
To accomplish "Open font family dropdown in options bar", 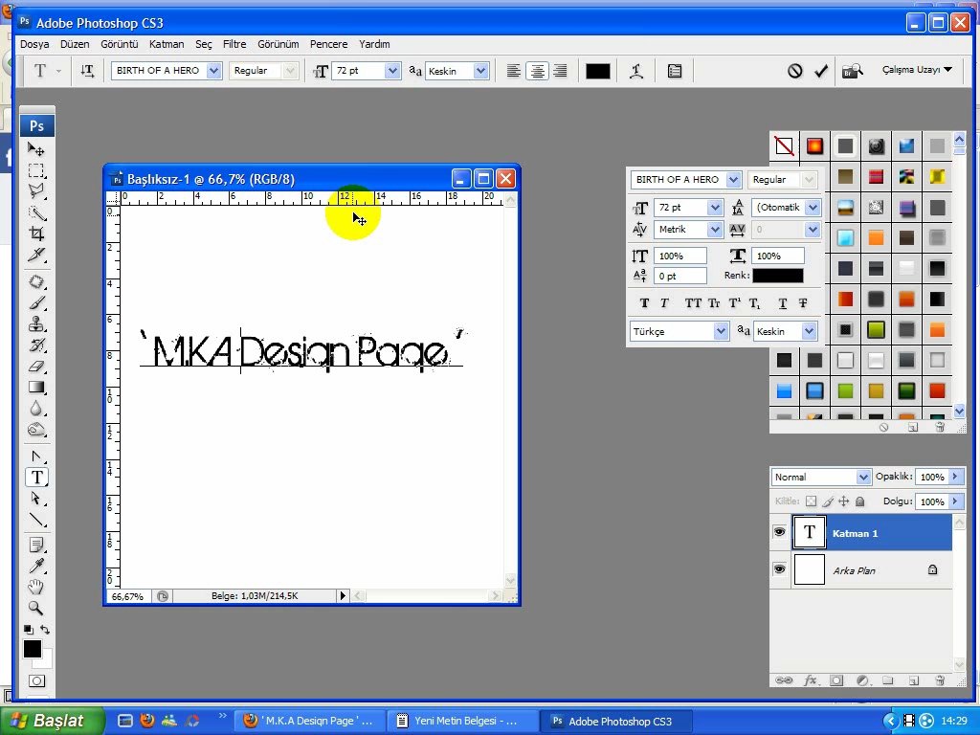I will [213, 71].
